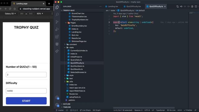Screen dimensions: 199x112
Task: Open TrophyNumbers.tsx in the explorer
Action: 80,20
